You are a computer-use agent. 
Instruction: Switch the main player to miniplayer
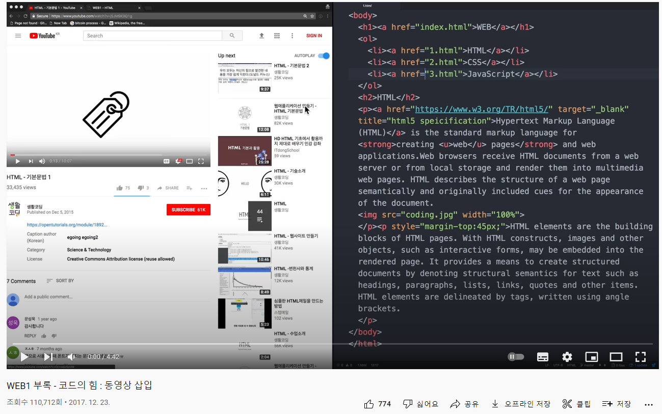click(592, 356)
